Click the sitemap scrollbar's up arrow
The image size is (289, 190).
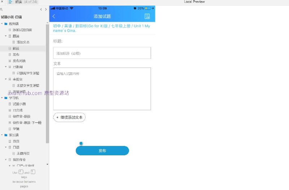(x=47, y=23)
